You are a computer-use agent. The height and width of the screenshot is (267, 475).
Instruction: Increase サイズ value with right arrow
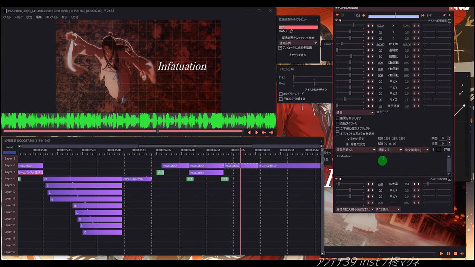point(372,99)
